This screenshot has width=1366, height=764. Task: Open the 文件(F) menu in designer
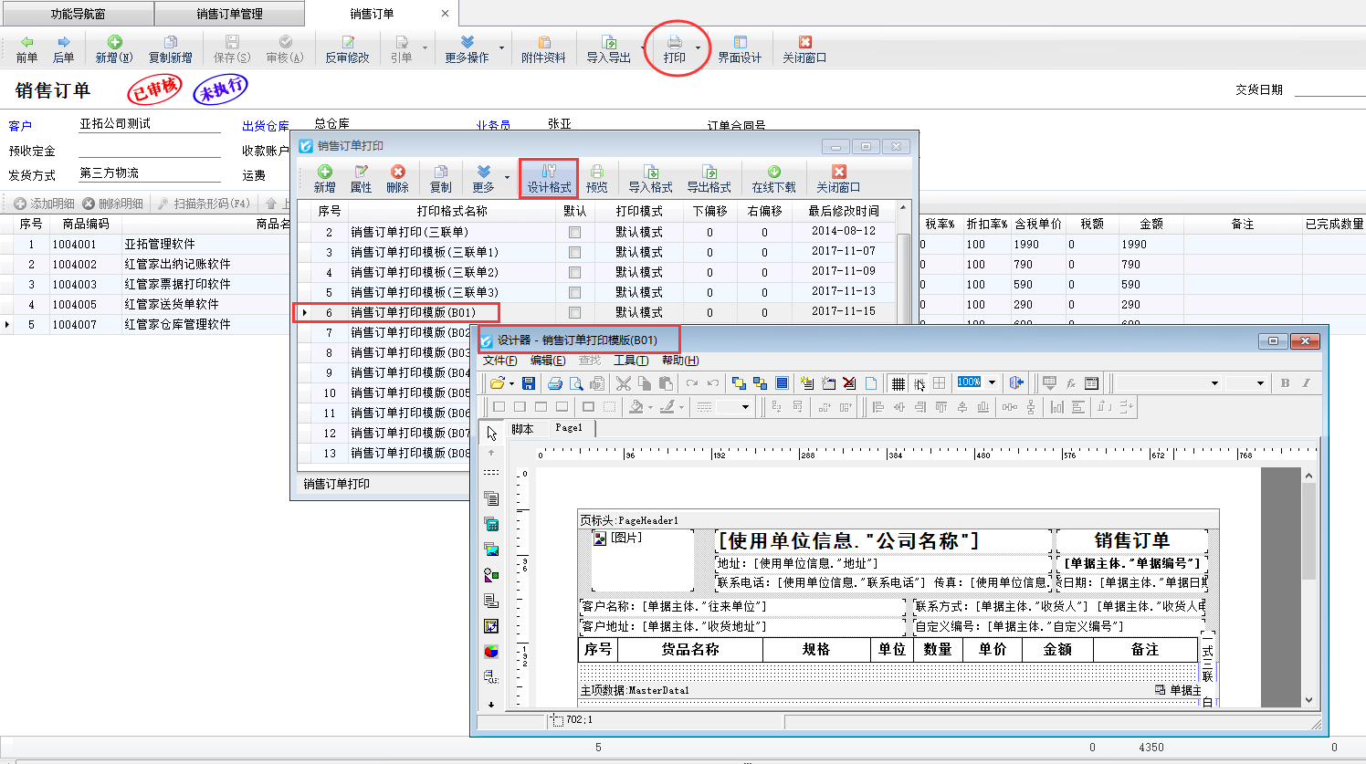coord(499,361)
